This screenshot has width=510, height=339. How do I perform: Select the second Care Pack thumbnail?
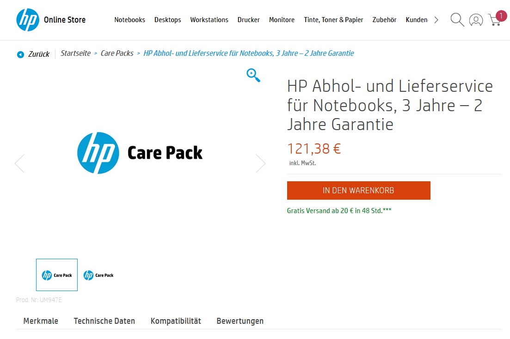pyautogui.click(x=98, y=275)
